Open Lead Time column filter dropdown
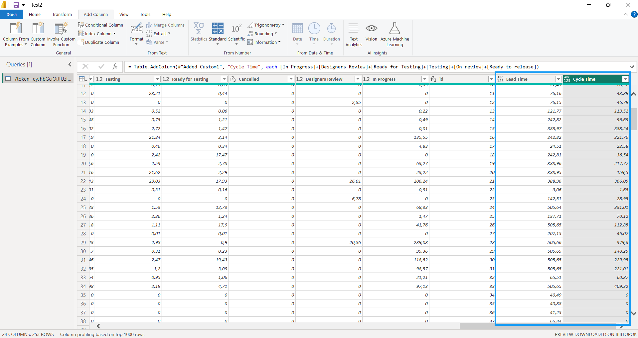Screen dimensions: 638x338 point(558,79)
